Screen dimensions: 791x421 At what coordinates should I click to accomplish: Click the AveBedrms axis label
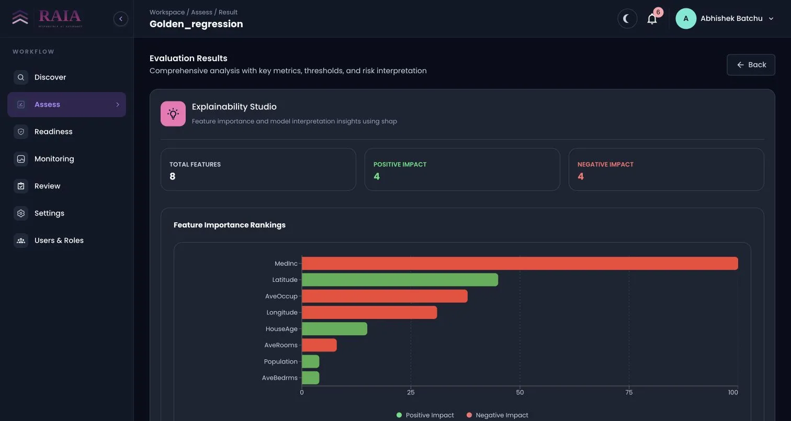coord(280,378)
